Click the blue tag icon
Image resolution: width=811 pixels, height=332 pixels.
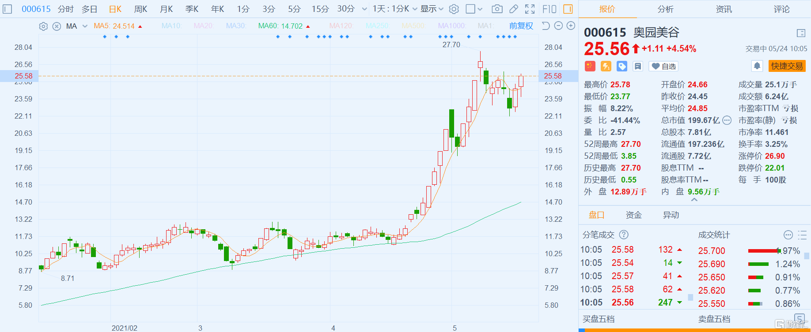(622, 66)
